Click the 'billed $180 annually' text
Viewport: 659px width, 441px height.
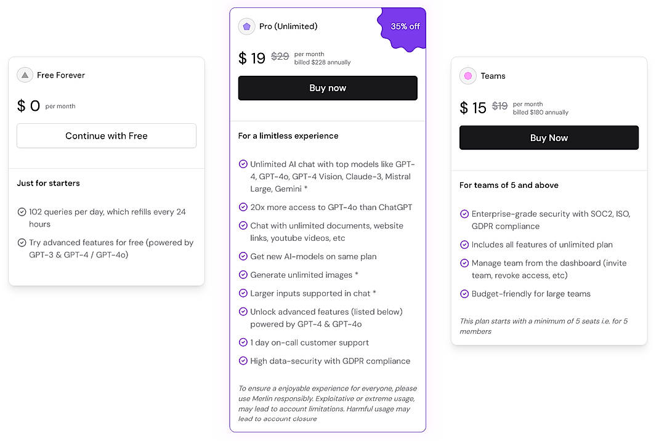coord(541,112)
